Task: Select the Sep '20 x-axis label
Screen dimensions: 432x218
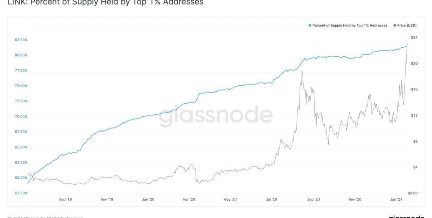Action: coord(314,199)
